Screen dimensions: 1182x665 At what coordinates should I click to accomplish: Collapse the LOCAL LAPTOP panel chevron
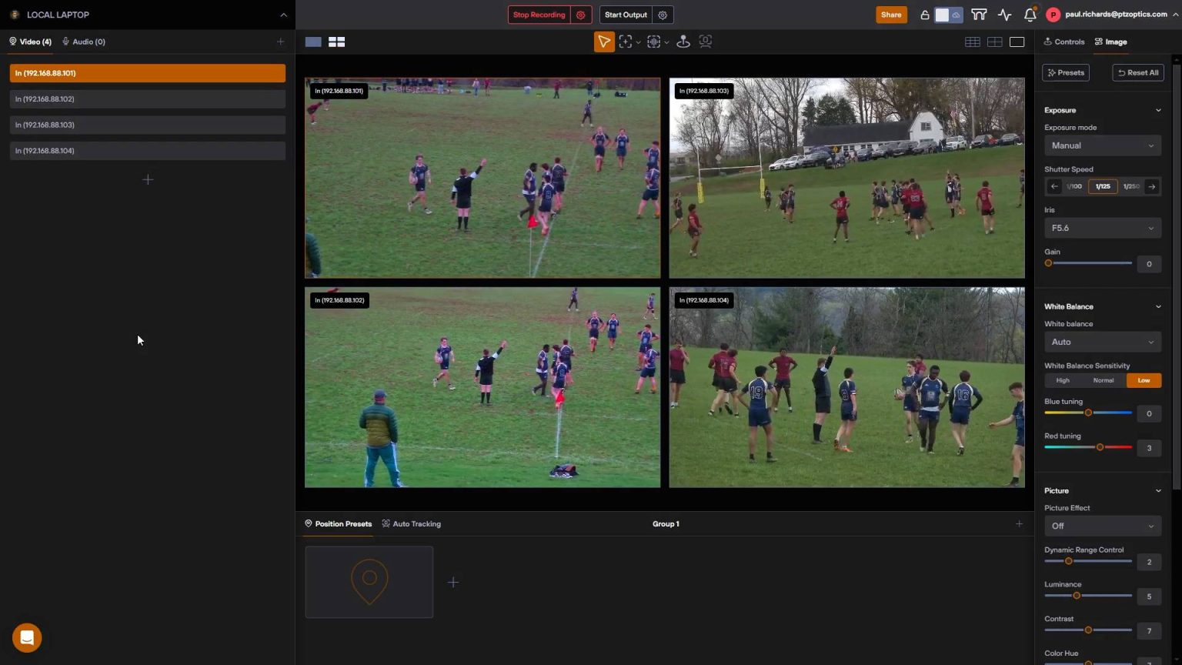(283, 15)
